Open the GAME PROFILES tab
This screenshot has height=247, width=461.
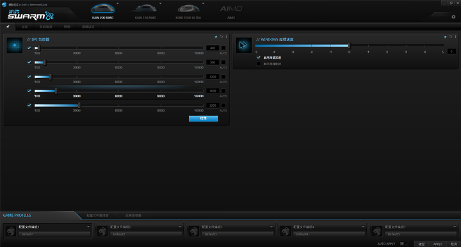tap(17, 215)
